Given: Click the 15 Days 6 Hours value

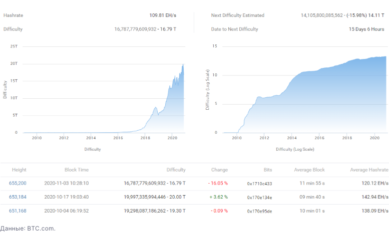Looking at the screenshot, I should point(366,29).
